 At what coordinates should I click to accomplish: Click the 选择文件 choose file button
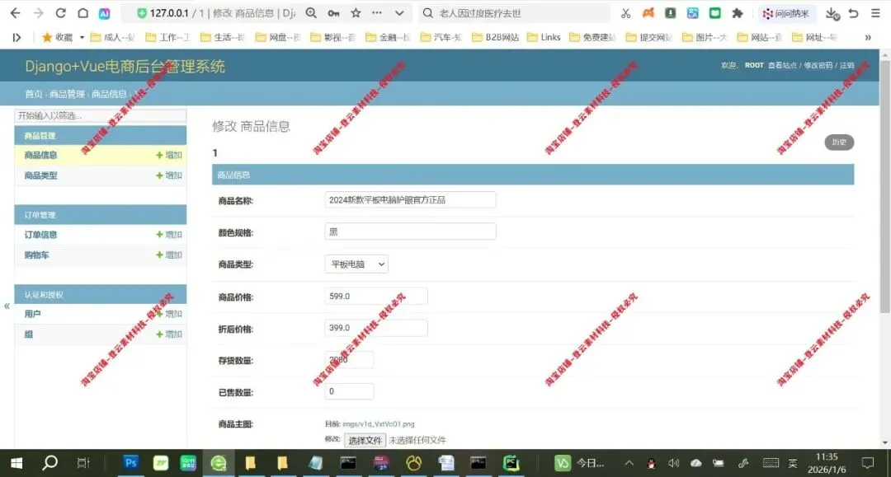coord(365,440)
